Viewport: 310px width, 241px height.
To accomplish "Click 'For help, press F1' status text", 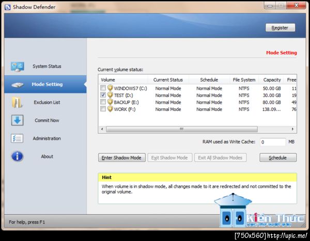I will [x=27, y=222].
